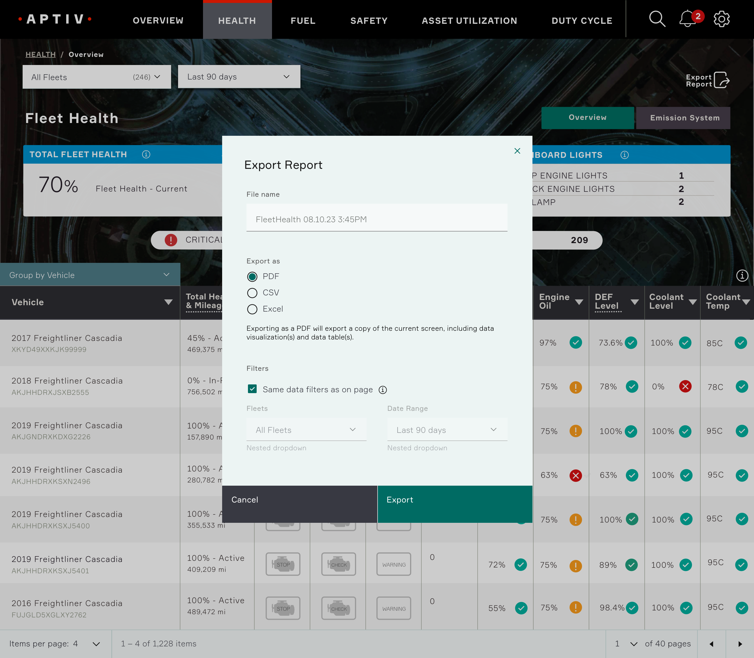Go to next page arrow in pagination
Image resolution: width=754 pixels, height=658 pixels.
click(x=740, y=644)
